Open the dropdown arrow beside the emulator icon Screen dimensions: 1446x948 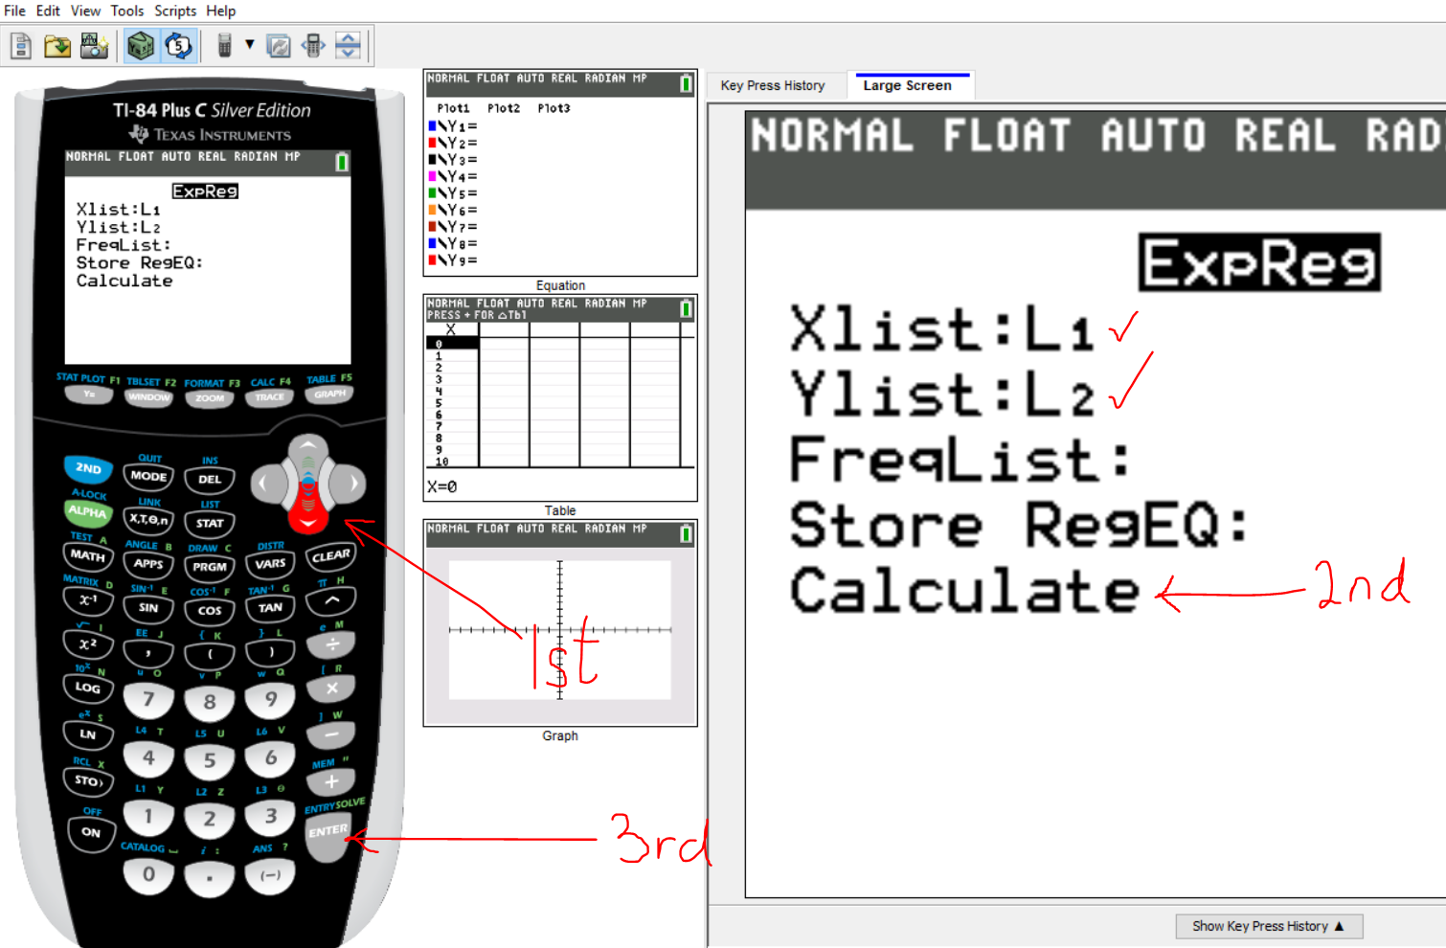(250, 45)
